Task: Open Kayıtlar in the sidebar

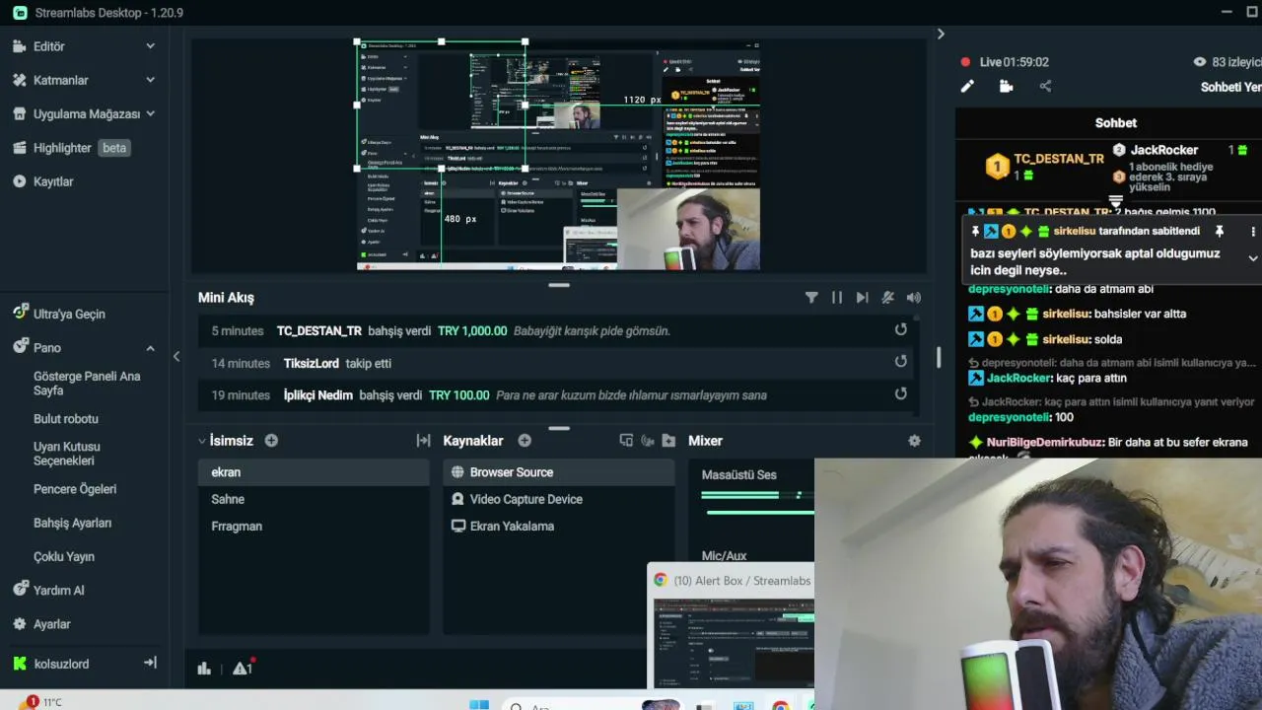Action: pos(53,181)
